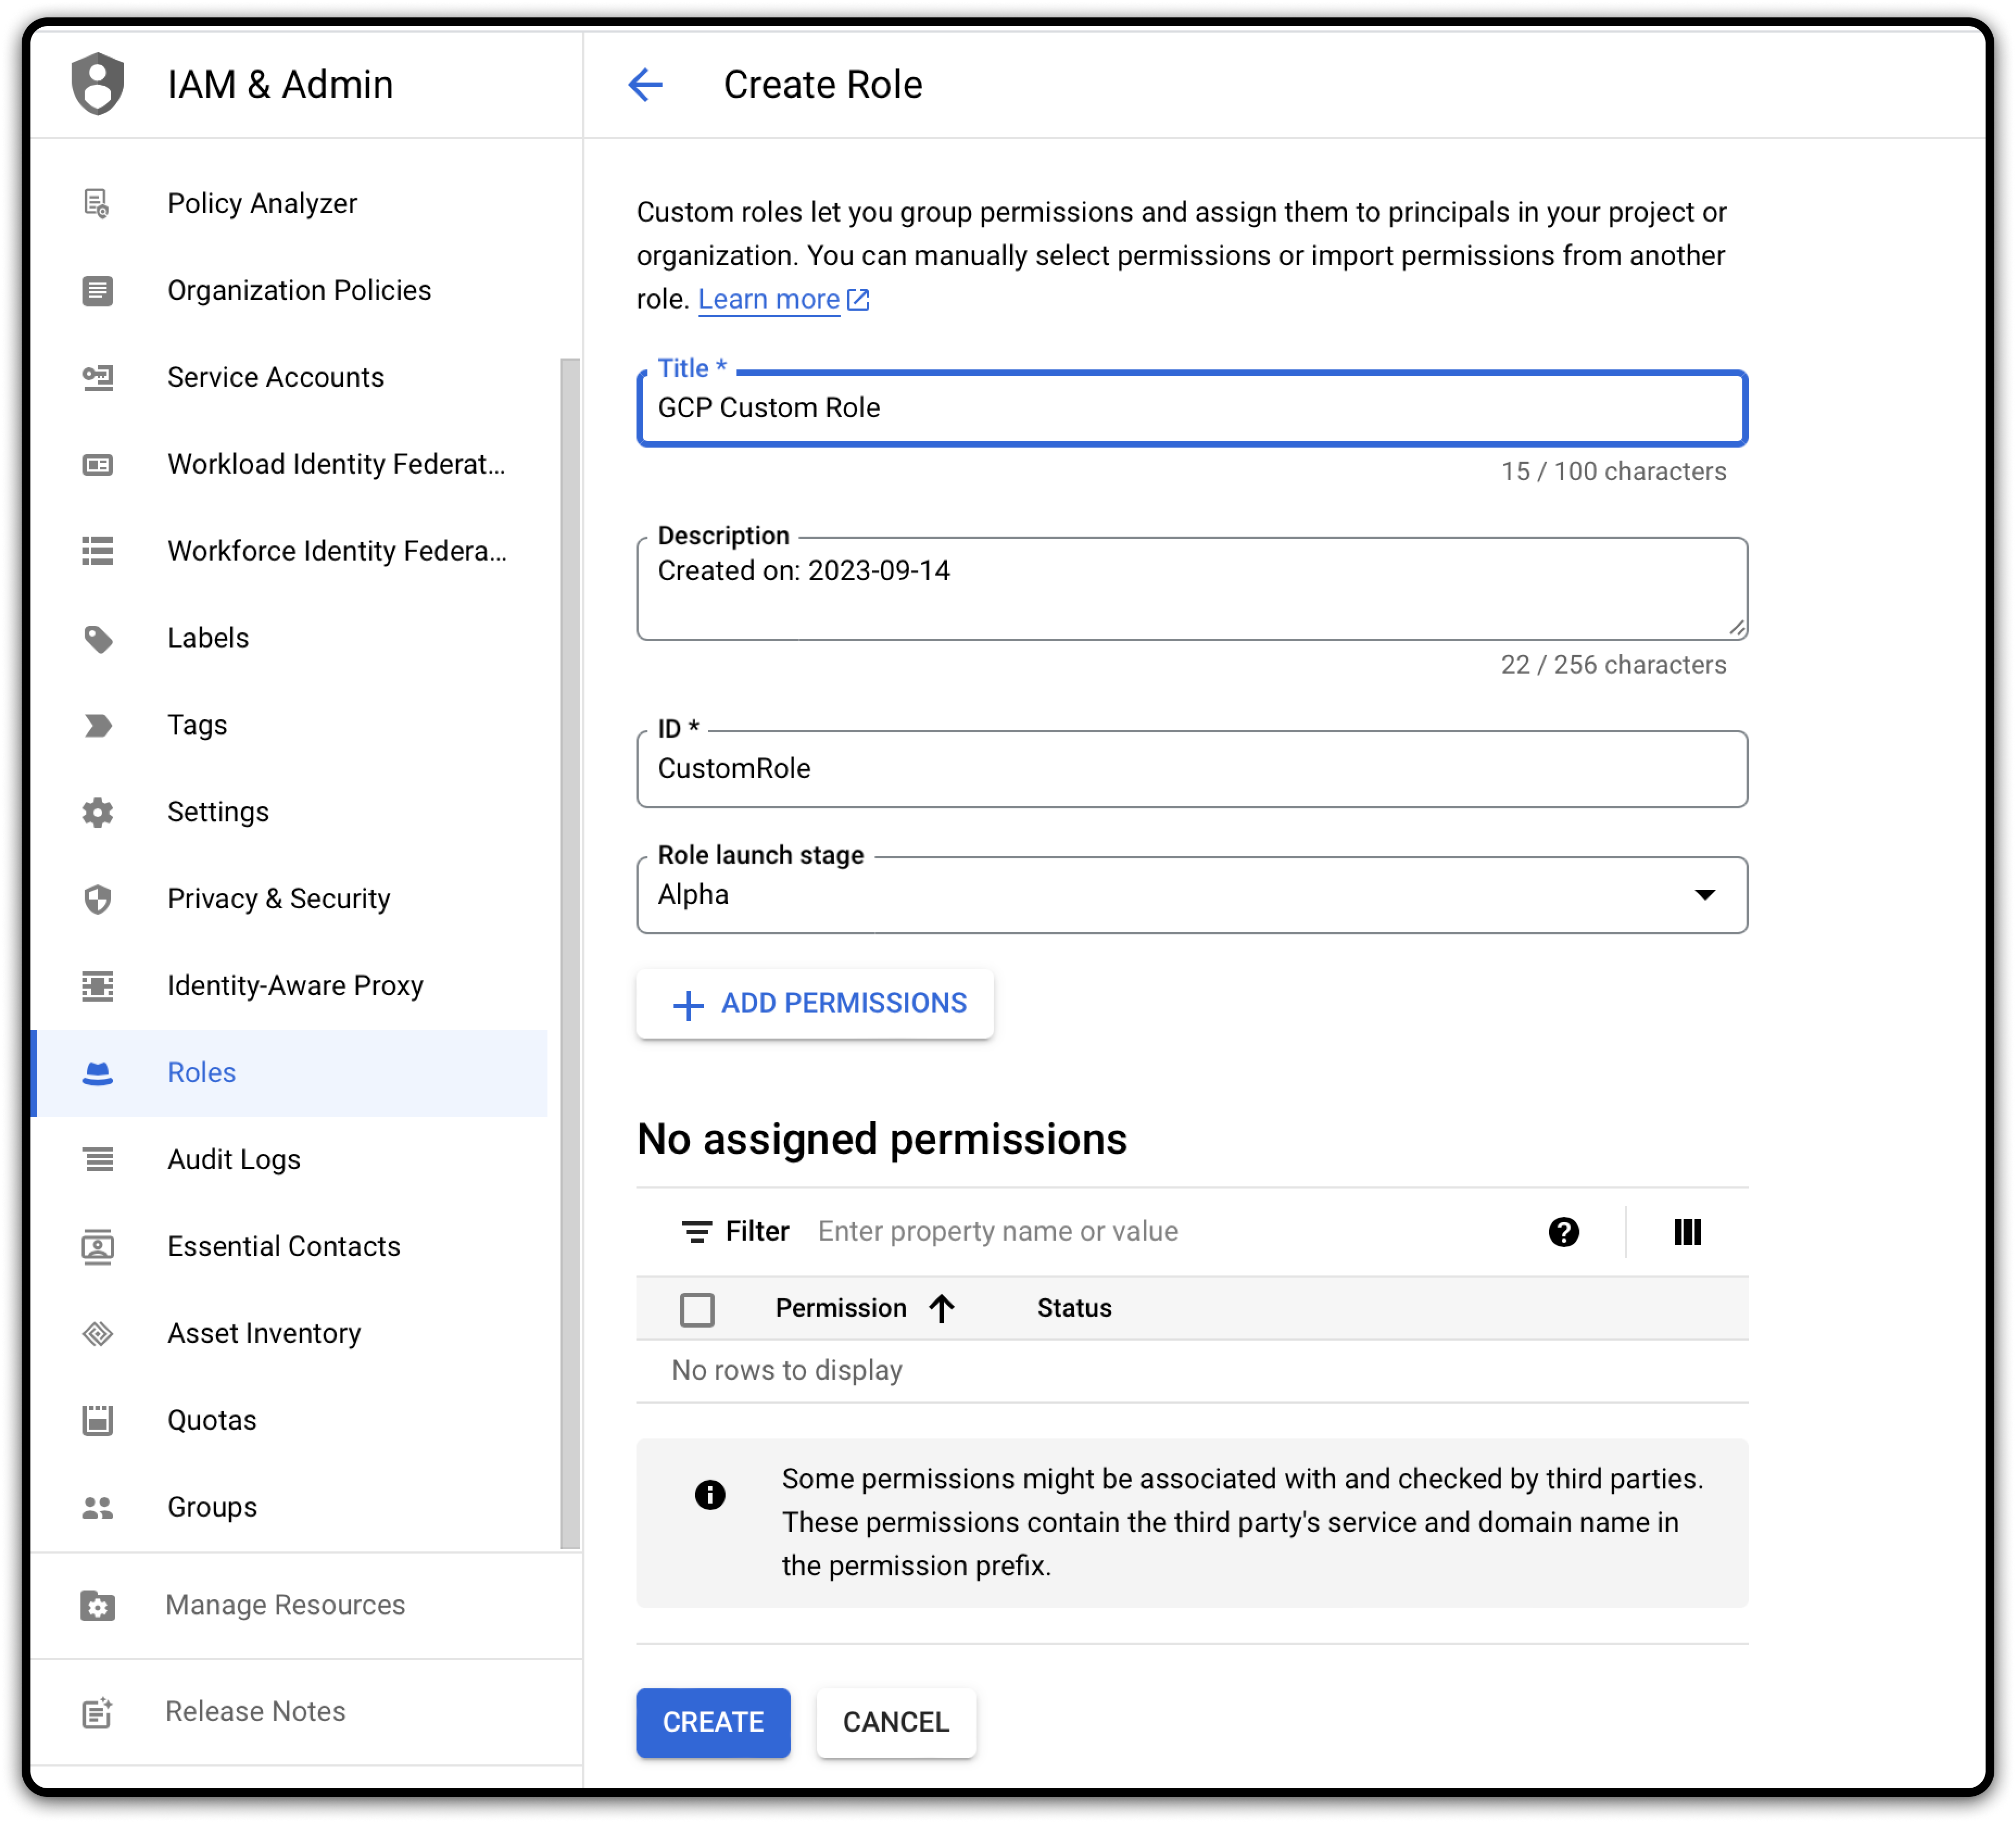The width and height of the screenshot is (2016, 1823).
Task: Open the filter help question mark icon
Action: click(1563, 1232)
